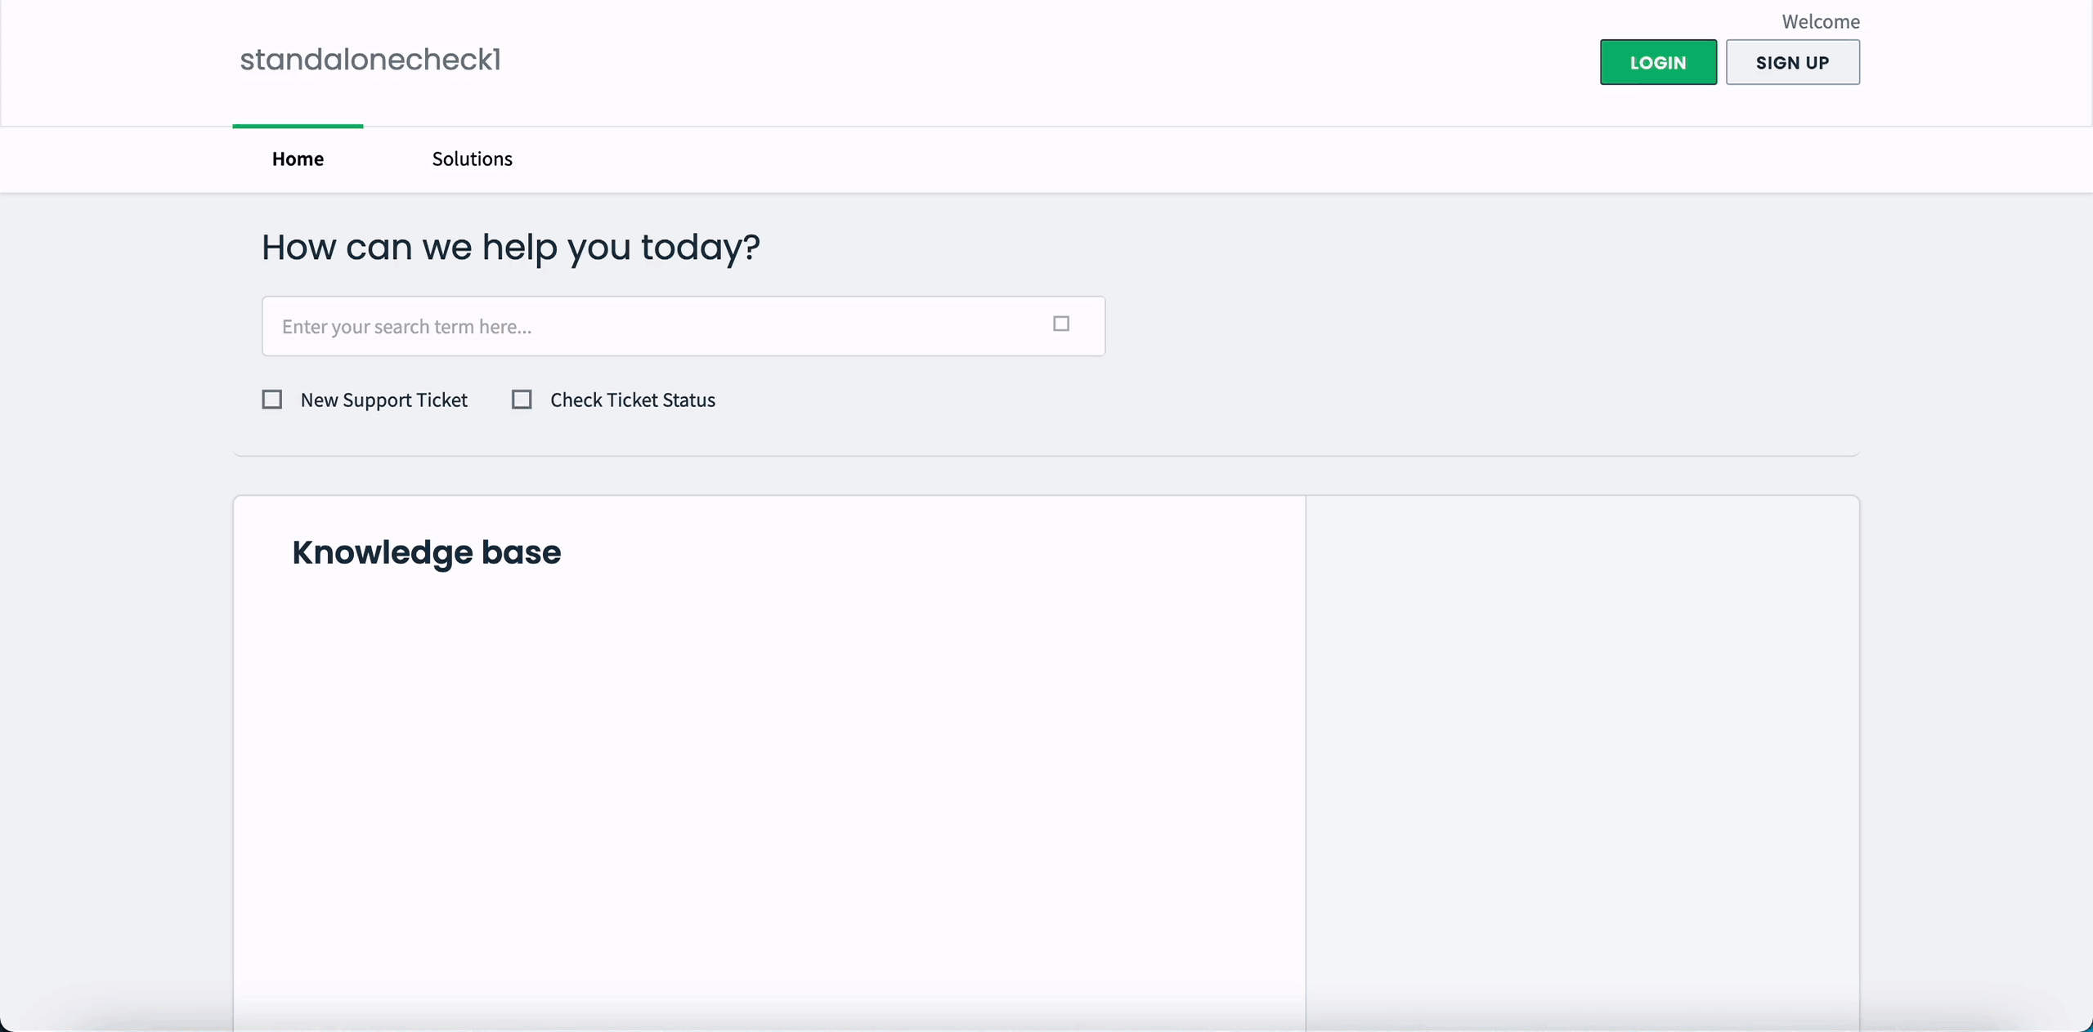Select the Knowledge base heading

click(x=426, y=552)
